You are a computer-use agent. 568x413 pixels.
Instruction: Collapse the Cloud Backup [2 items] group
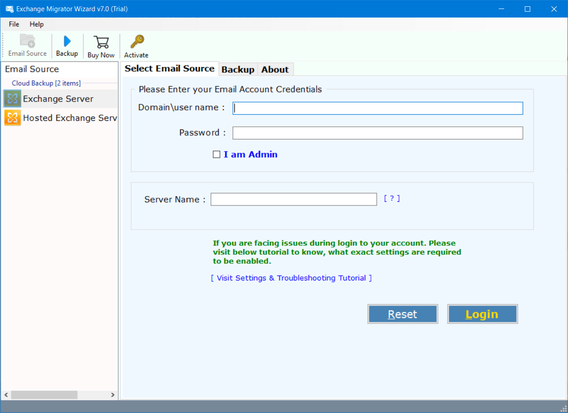tap(46, 83)
